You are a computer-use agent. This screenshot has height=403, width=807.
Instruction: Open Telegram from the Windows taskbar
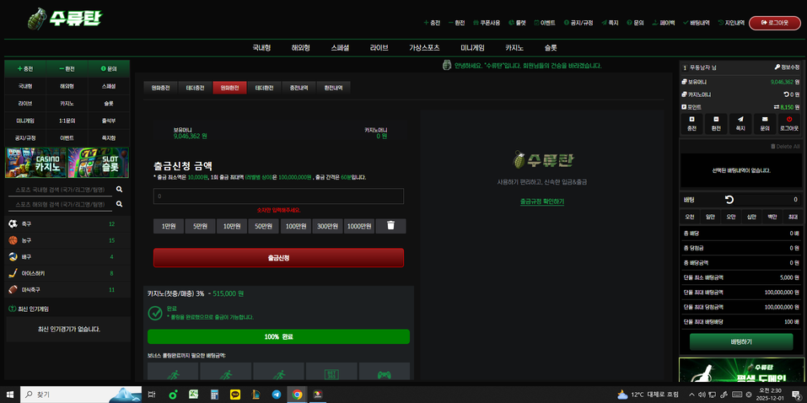(x=277, y=395)
